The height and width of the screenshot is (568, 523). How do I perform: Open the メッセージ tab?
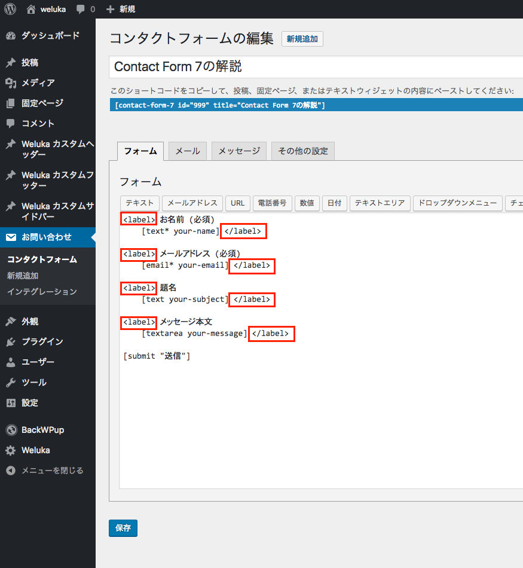(239, 151)
